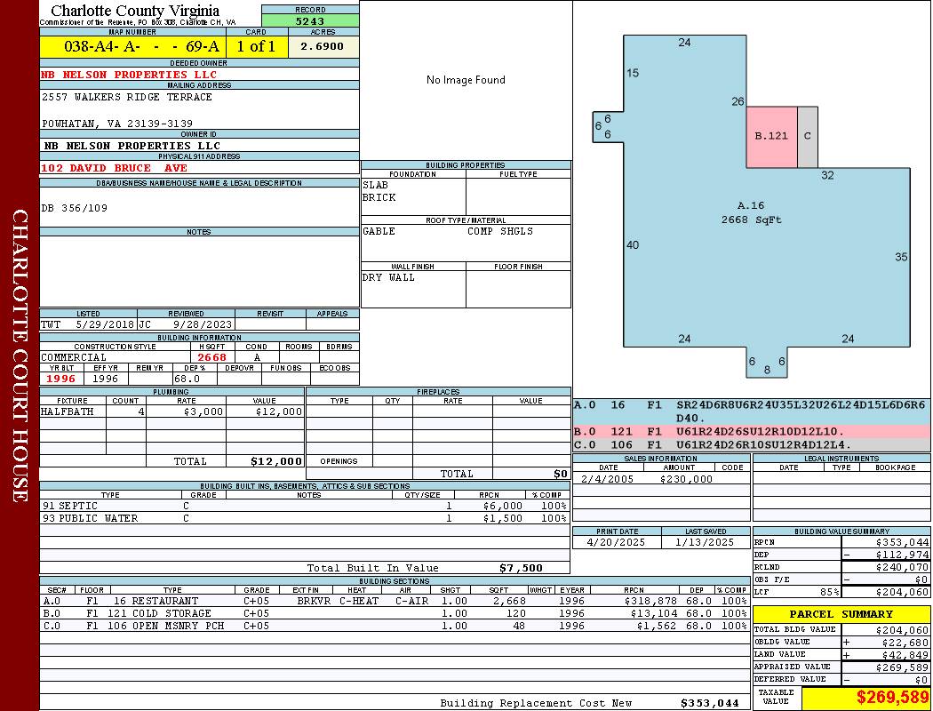
Task: Click the Charlotte Court House side banner
Action: [20, 355]
